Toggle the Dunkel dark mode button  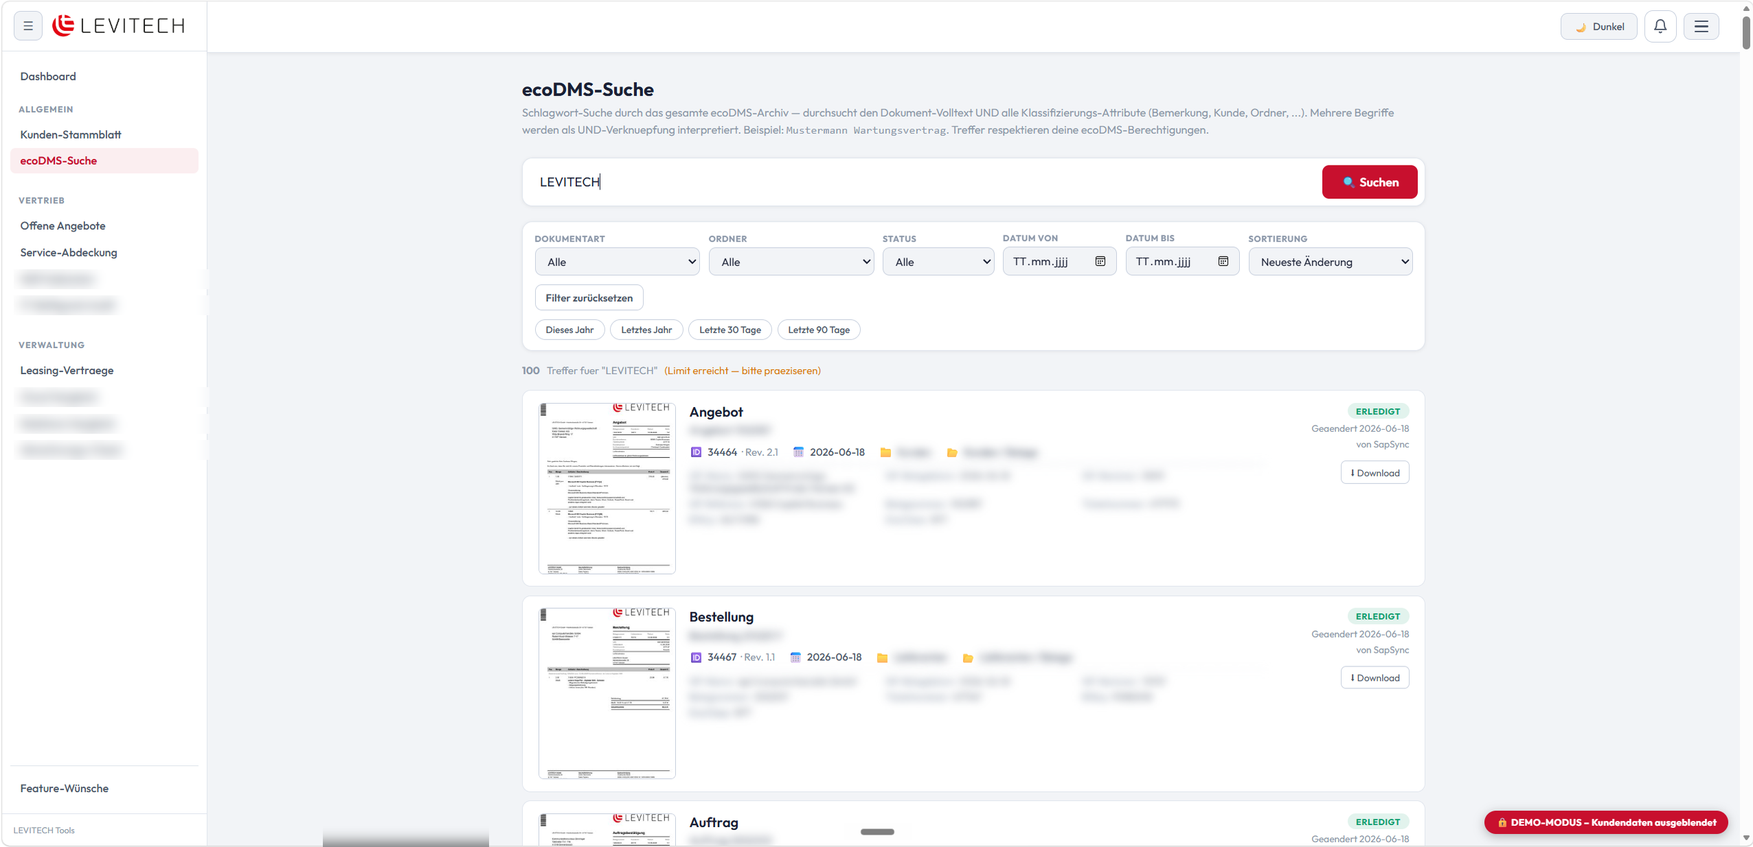(1598, 27)
